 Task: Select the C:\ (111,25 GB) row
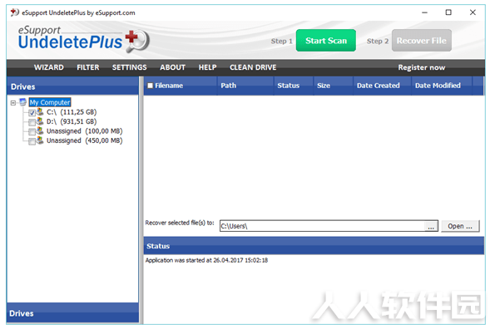point(72,112)
